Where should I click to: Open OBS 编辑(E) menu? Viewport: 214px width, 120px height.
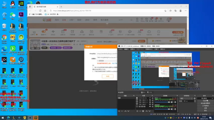[x=126, y=49]
